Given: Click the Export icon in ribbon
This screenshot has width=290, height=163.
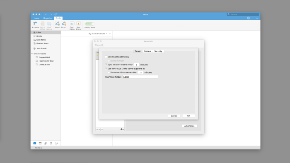Looking at the screenshot, I should click(x=64, y=25).
